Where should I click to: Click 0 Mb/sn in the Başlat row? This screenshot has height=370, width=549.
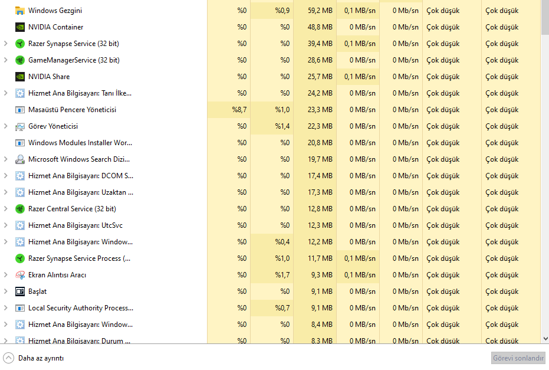pyautogui.click(x=406, y=291)
